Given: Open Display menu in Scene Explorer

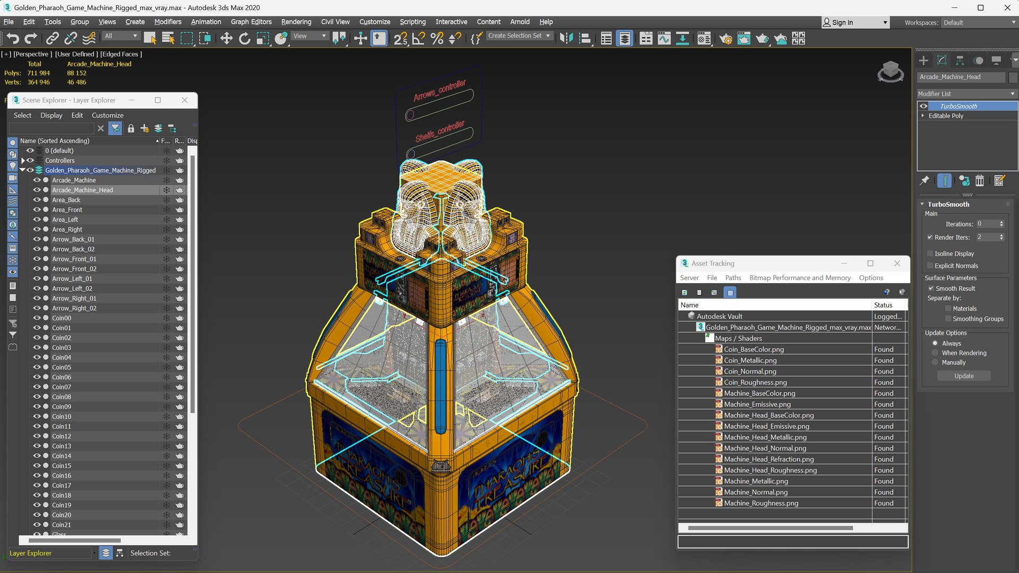Looking at the screenshot, I should 51,115.
